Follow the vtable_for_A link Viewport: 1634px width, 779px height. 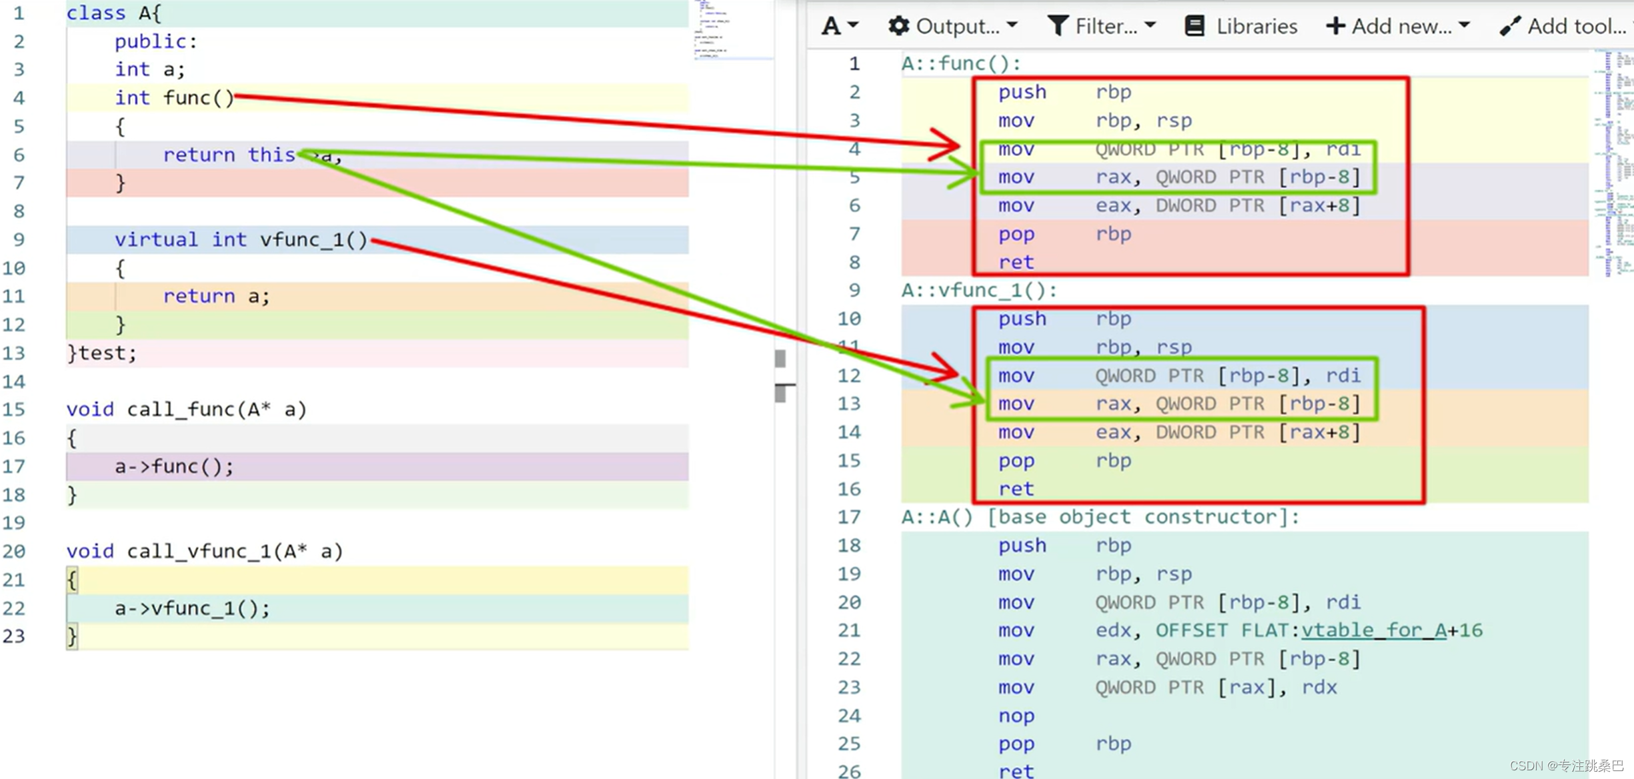pos(1373,630)
